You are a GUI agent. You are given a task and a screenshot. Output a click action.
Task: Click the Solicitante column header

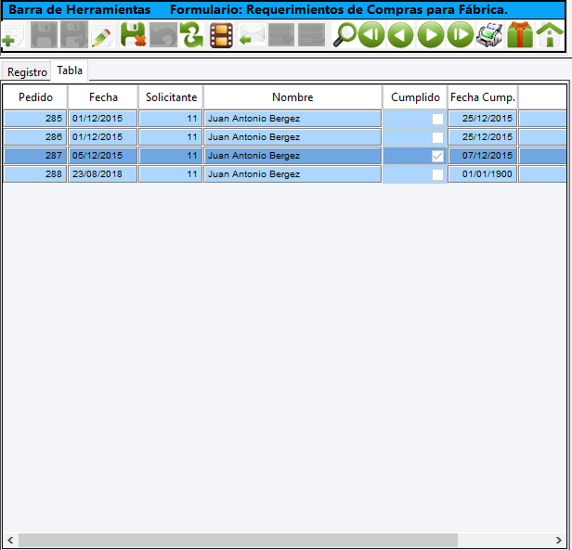171,97
